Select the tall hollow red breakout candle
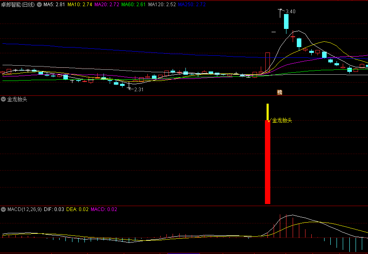The width and height of the screenshot is (368, 254). point(267,62)
